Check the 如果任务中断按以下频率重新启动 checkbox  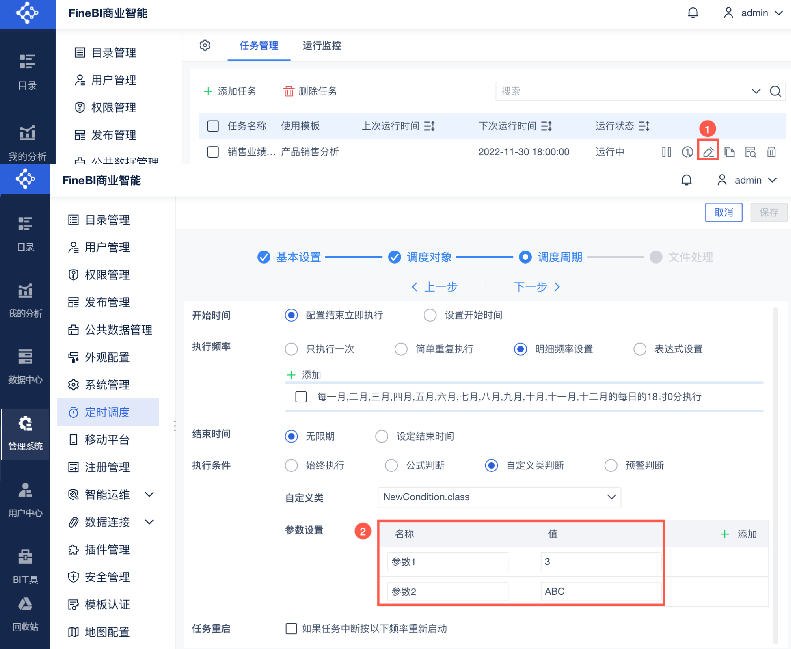[291, 628]
